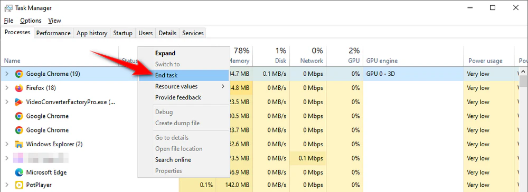528x192 pixels.
Task: Click the greyed Debug entry
Action: click(x=184, y=112)
